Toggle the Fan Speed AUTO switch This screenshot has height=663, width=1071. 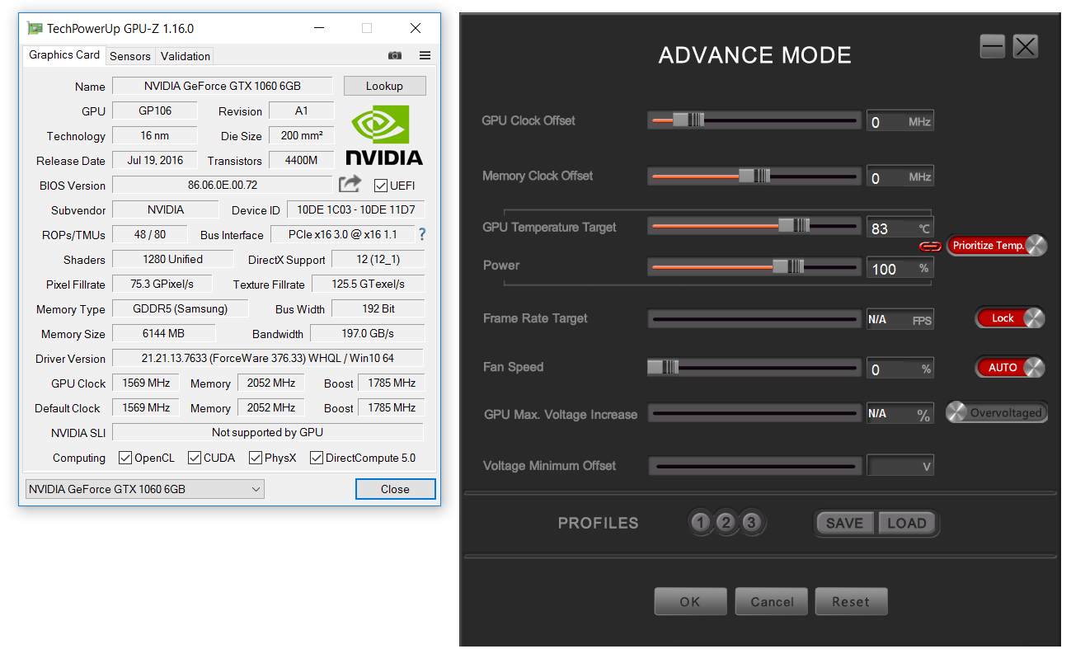click(x=1010, y=367)
